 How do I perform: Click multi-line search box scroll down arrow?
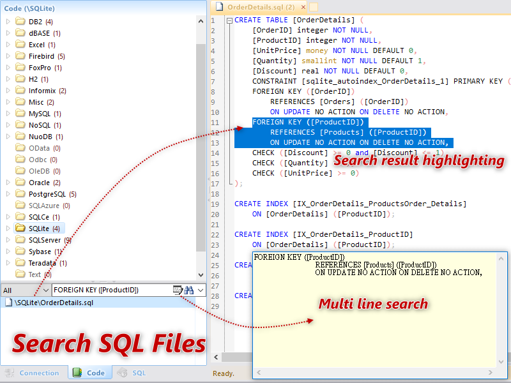point(501,361)
